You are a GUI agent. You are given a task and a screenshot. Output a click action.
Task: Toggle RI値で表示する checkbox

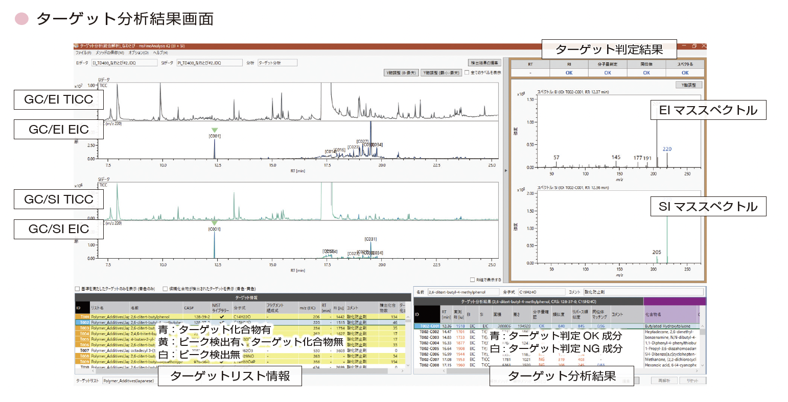(x=472, y=280)
